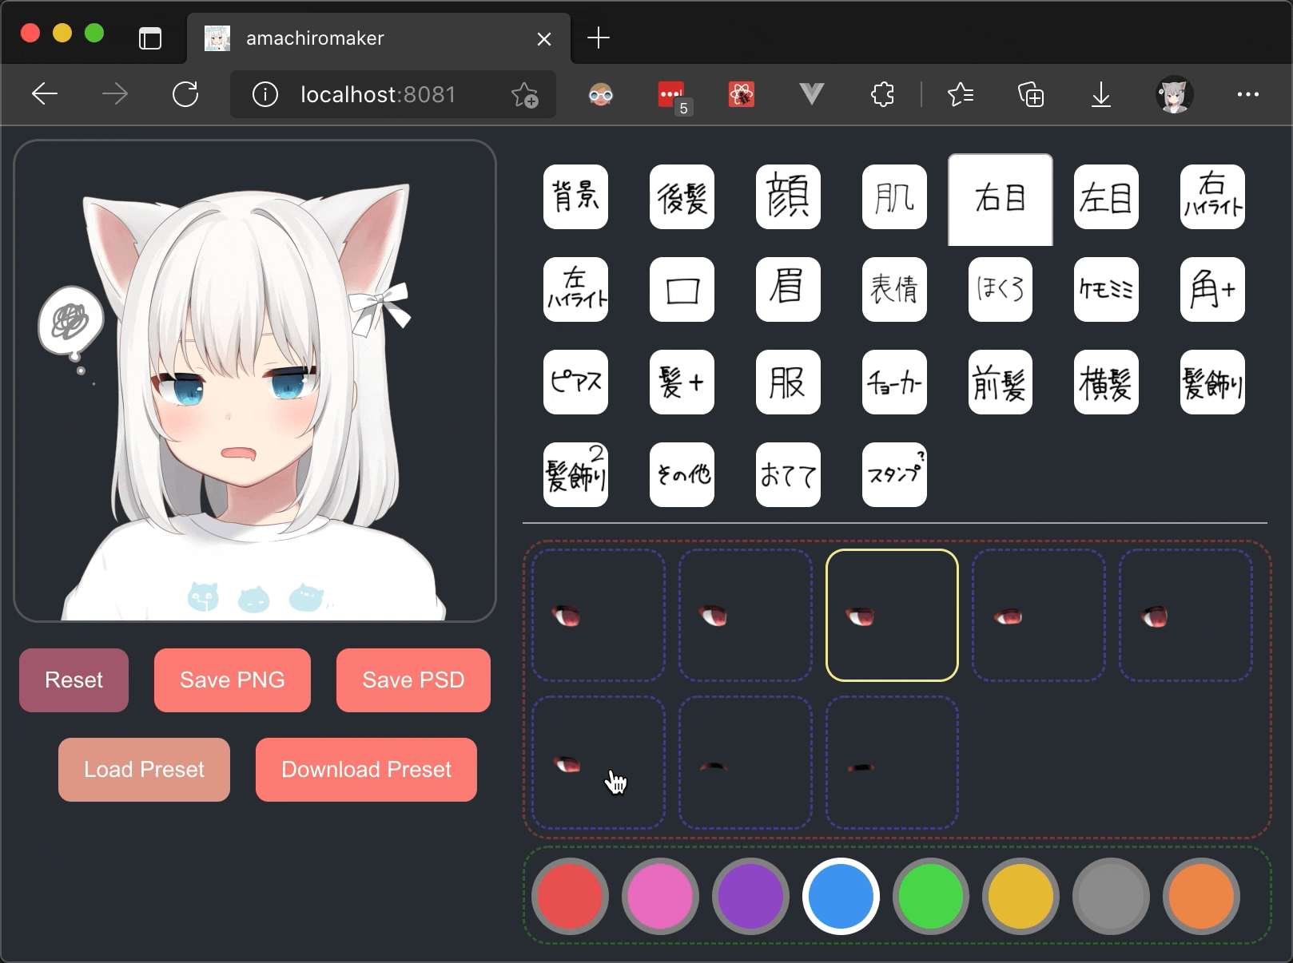Open the 背景 (background) category
The height and width of the screenshot is (963, 1293).
[x=575, y=197]
